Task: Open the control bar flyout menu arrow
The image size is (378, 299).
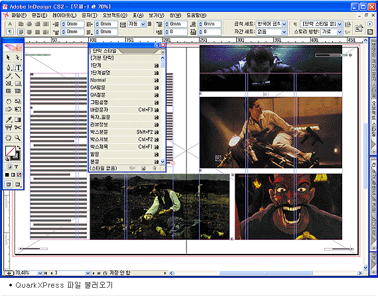Action: 370,24
